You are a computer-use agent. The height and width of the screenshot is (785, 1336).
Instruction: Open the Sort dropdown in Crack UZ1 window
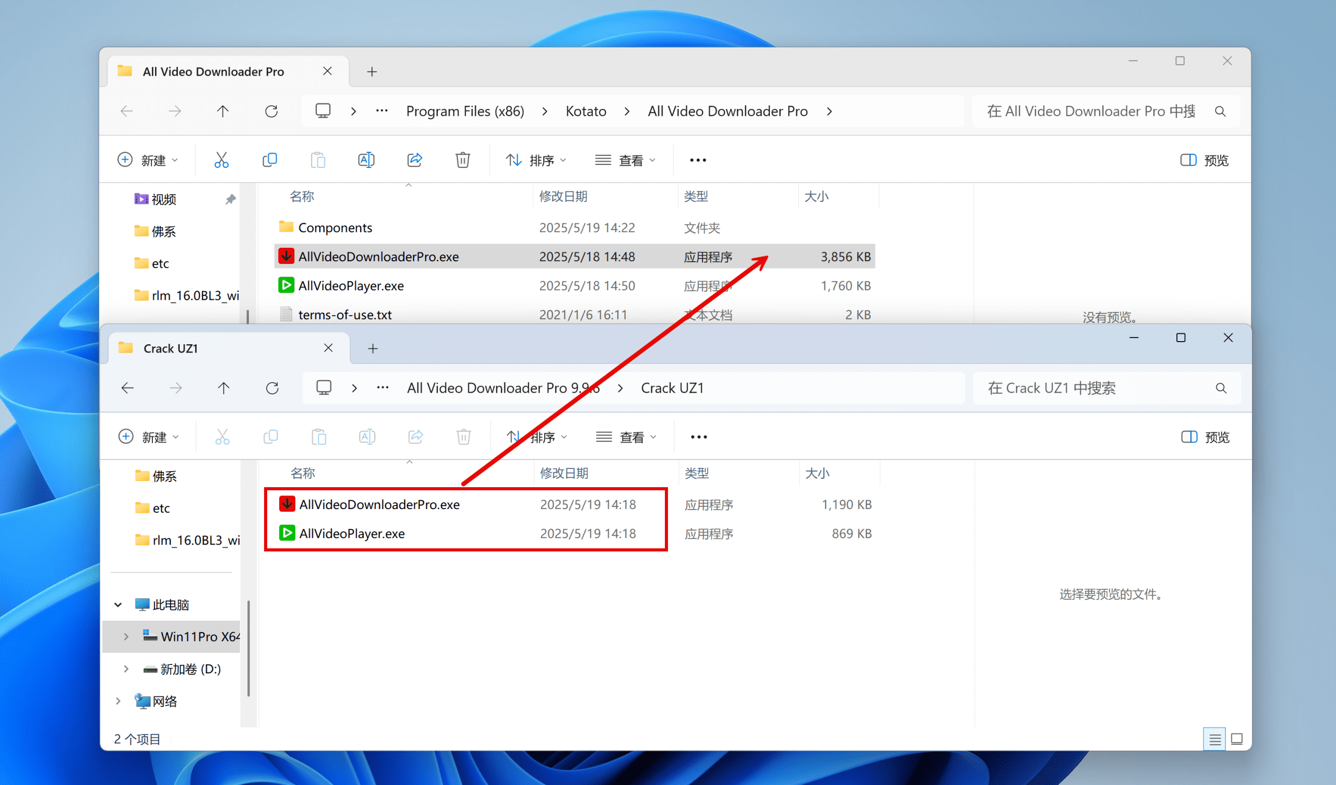point(536,437)
